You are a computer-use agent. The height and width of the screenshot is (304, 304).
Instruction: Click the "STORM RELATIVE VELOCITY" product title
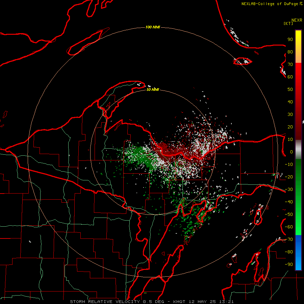[105, 302]
